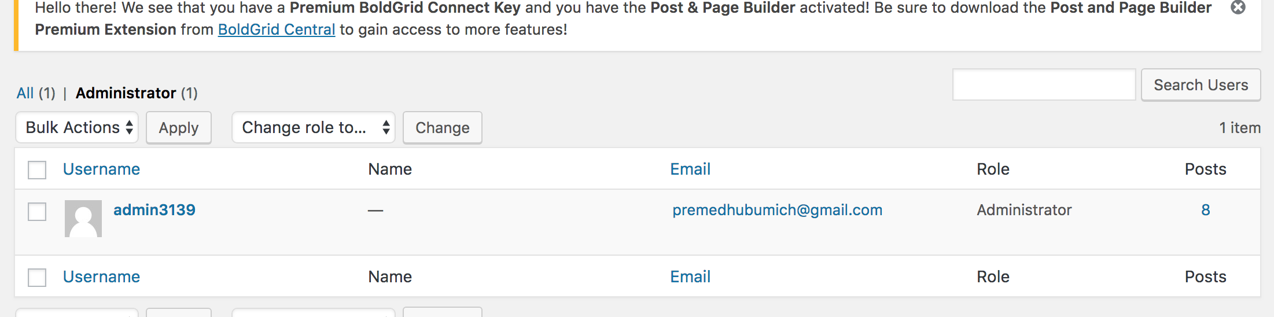Viewport: 1274px width, 317px height.
Task: Expand the Change role to… dropdown
Action: 314,127
